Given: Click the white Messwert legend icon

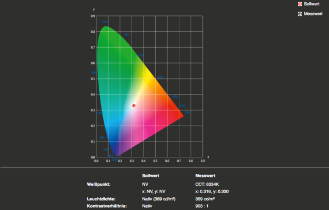Looking at the screenshot, I should (x=300, y=14).
